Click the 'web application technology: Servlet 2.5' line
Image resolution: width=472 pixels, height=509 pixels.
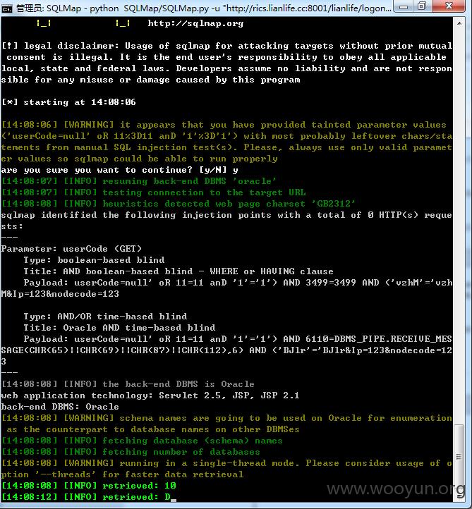pyautogui.click(x=150, y=395)
